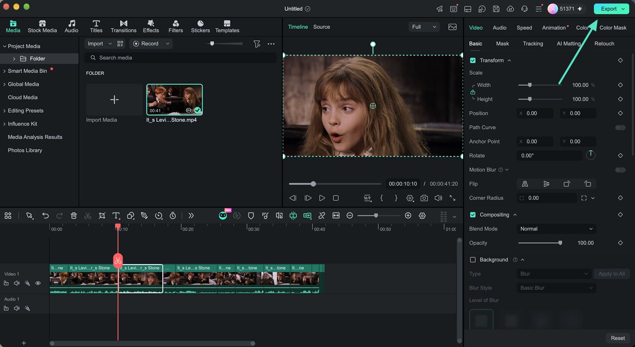Image resolution: width=635 pixels, height=347 pixels.
Task: Mute the Video 1 track
Action: tap(17, 283)
